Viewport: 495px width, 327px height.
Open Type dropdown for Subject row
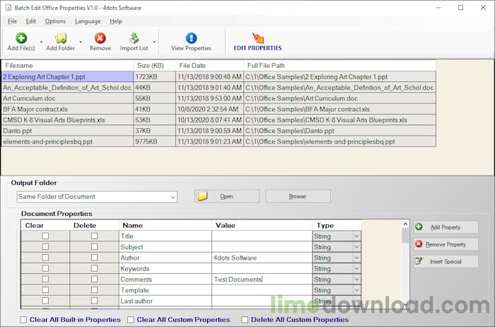point(356,247)
